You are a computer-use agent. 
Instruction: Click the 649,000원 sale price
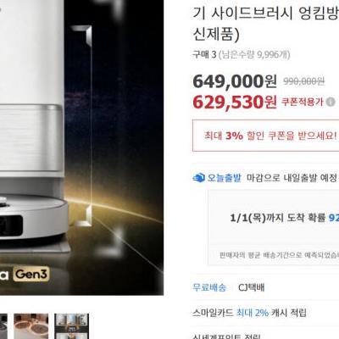(x=235, y=81)
